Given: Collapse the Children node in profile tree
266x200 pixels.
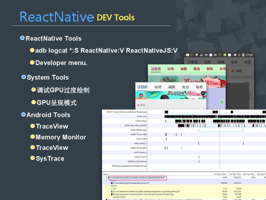Looking at the screenshot, I should 107,186.
